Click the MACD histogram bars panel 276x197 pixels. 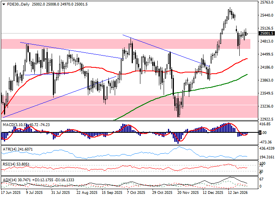[126, 129]
